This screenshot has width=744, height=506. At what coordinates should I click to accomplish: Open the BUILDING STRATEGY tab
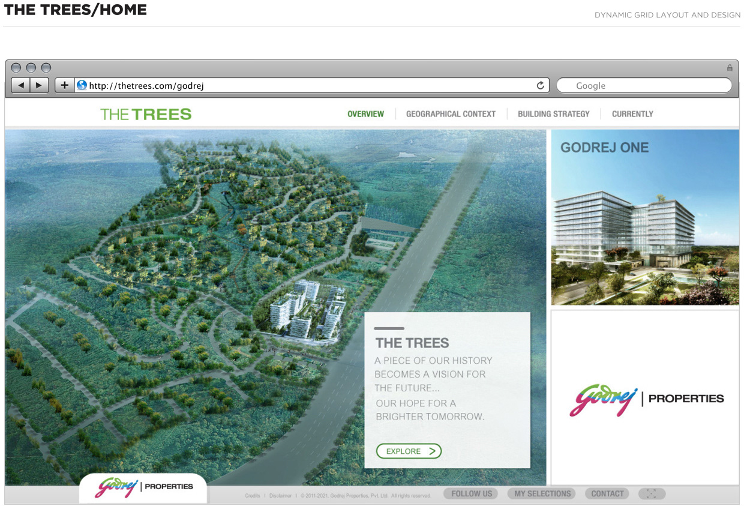[553, 114]
